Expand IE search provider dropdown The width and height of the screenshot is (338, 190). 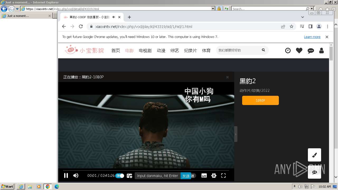coord(312,9)
